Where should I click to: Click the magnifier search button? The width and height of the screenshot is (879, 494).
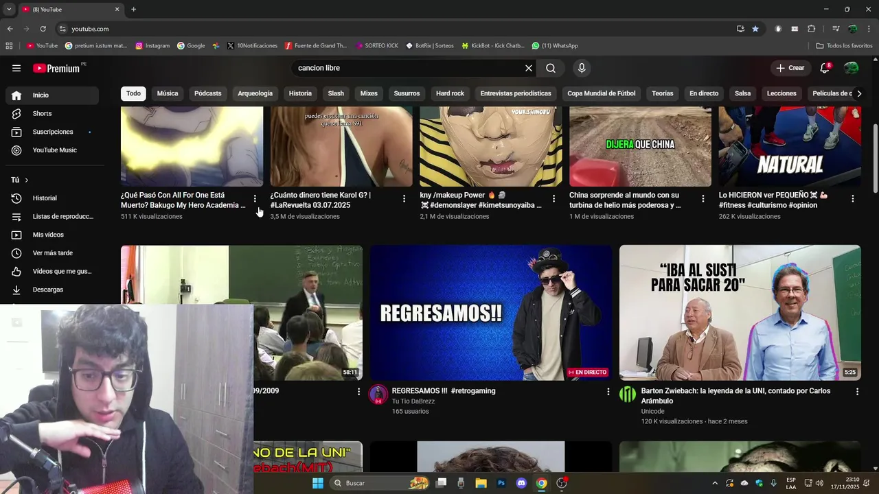(551, 68)
